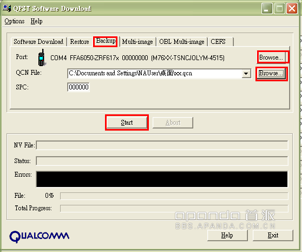
Task: Switch to the Multi-image tab
Action: [x=137, y=42]
